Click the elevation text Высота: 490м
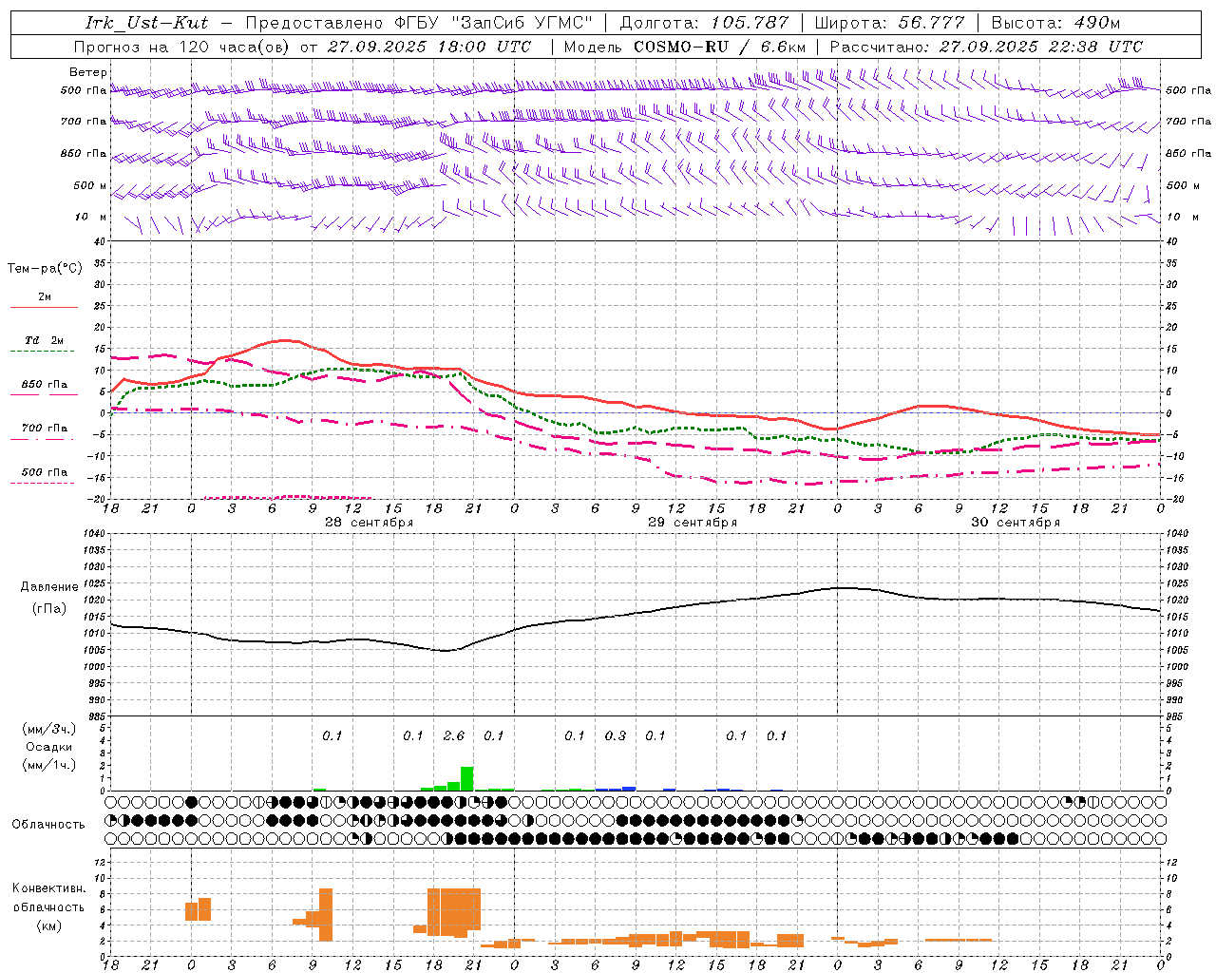 click(x=1055, y=23)
